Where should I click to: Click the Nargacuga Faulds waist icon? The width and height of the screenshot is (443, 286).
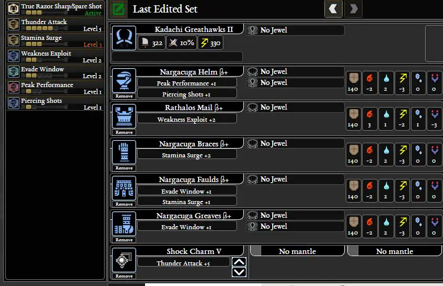[x=124, y=188]
